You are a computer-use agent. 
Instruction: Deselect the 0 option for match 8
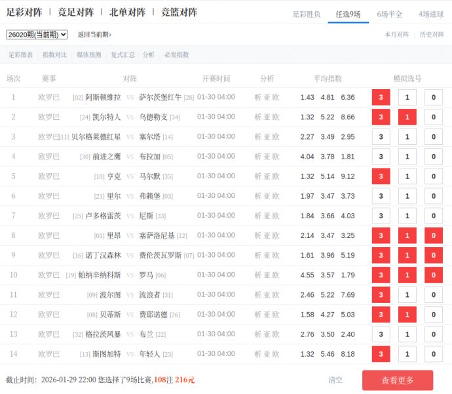(x=433, y=235)
